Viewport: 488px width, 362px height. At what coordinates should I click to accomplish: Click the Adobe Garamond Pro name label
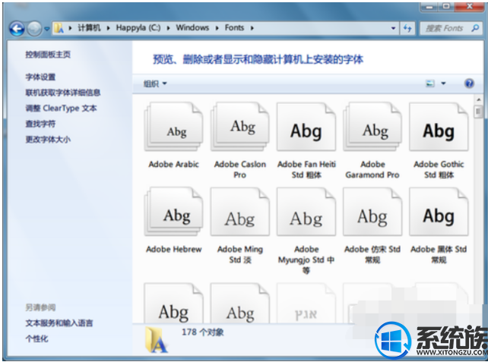tap(372, 170)
